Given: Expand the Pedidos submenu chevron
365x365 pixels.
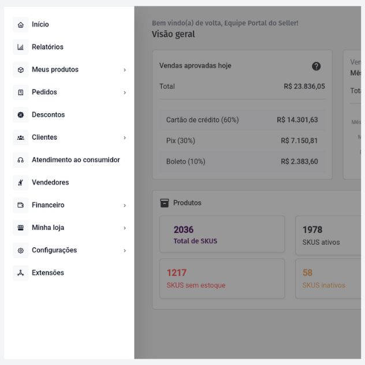Looking at the screenshot, I should 125,92.
